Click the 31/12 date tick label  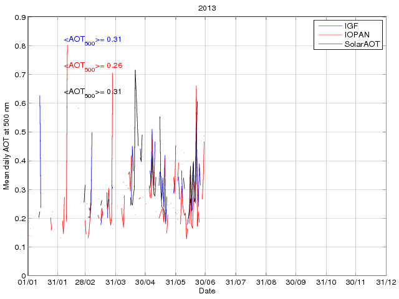click(x=386, y=283)
